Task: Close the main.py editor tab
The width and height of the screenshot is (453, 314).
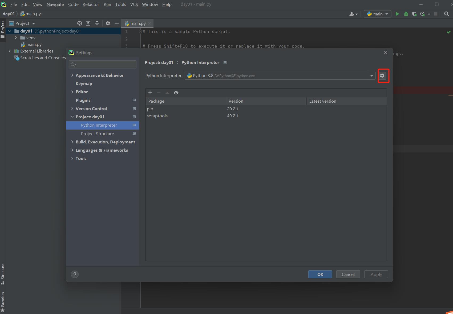Action: click(150, 23)
